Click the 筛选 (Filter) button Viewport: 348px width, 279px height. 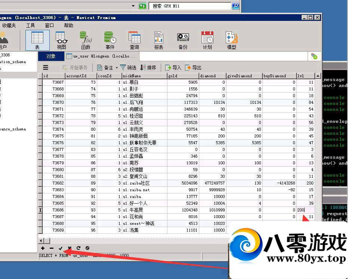click(128, 68)
